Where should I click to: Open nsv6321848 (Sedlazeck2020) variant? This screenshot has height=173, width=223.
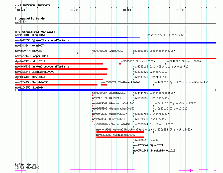(x=35, y=72)
